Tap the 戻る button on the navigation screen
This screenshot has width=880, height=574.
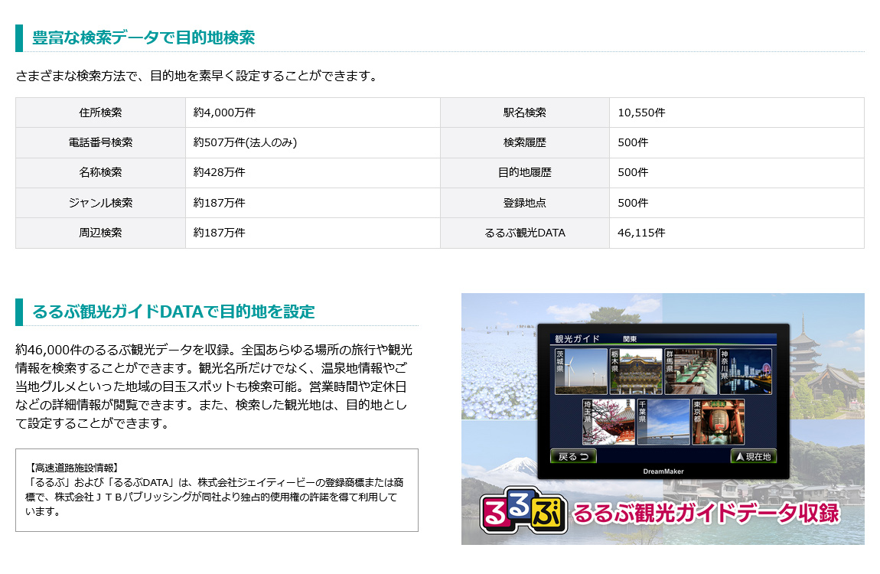pyautogui.click(x=573, y=456)
